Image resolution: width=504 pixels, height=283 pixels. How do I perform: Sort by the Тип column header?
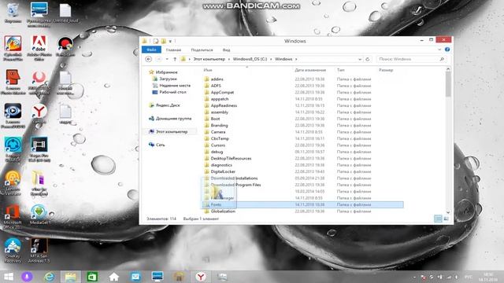[341, 70]
